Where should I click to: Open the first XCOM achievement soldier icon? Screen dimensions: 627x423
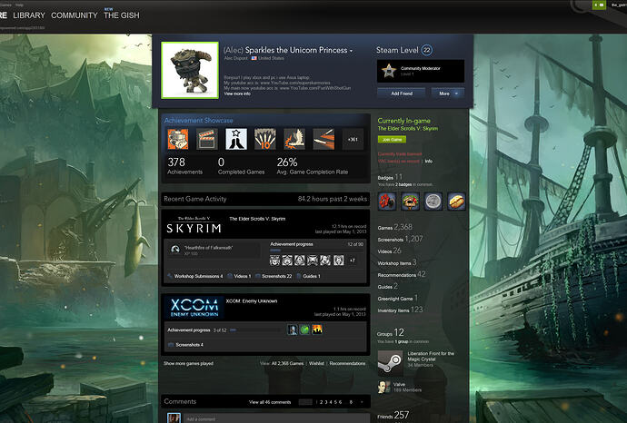(x=293, y=330)
